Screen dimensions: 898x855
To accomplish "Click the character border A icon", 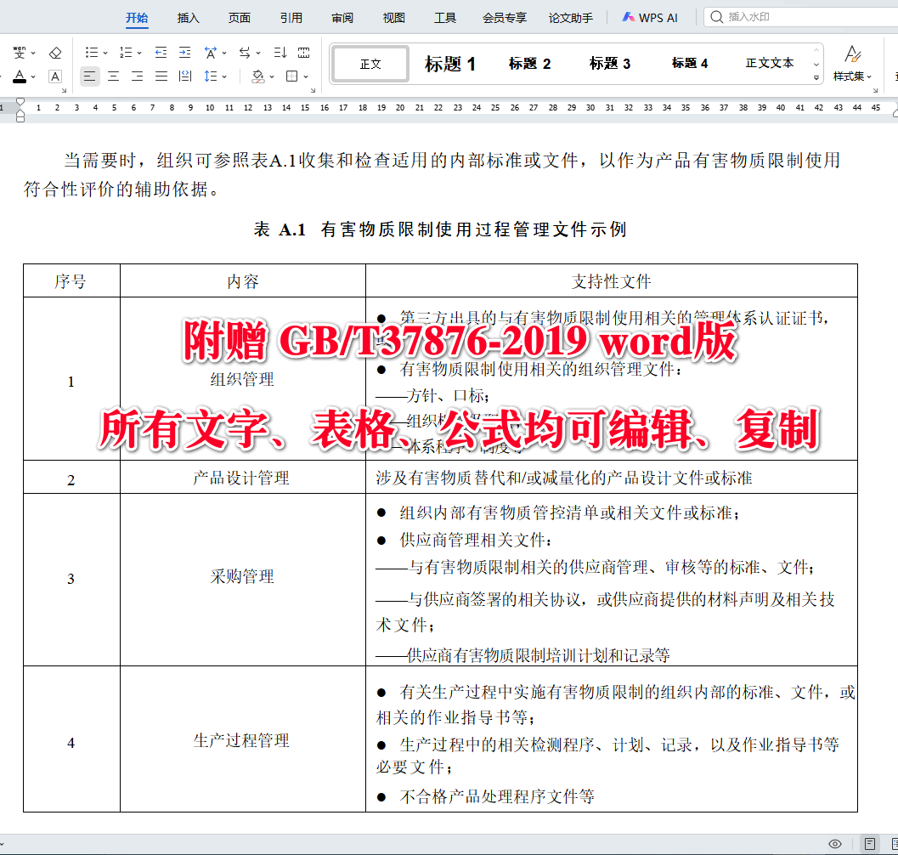I will [x=55, y=76].
